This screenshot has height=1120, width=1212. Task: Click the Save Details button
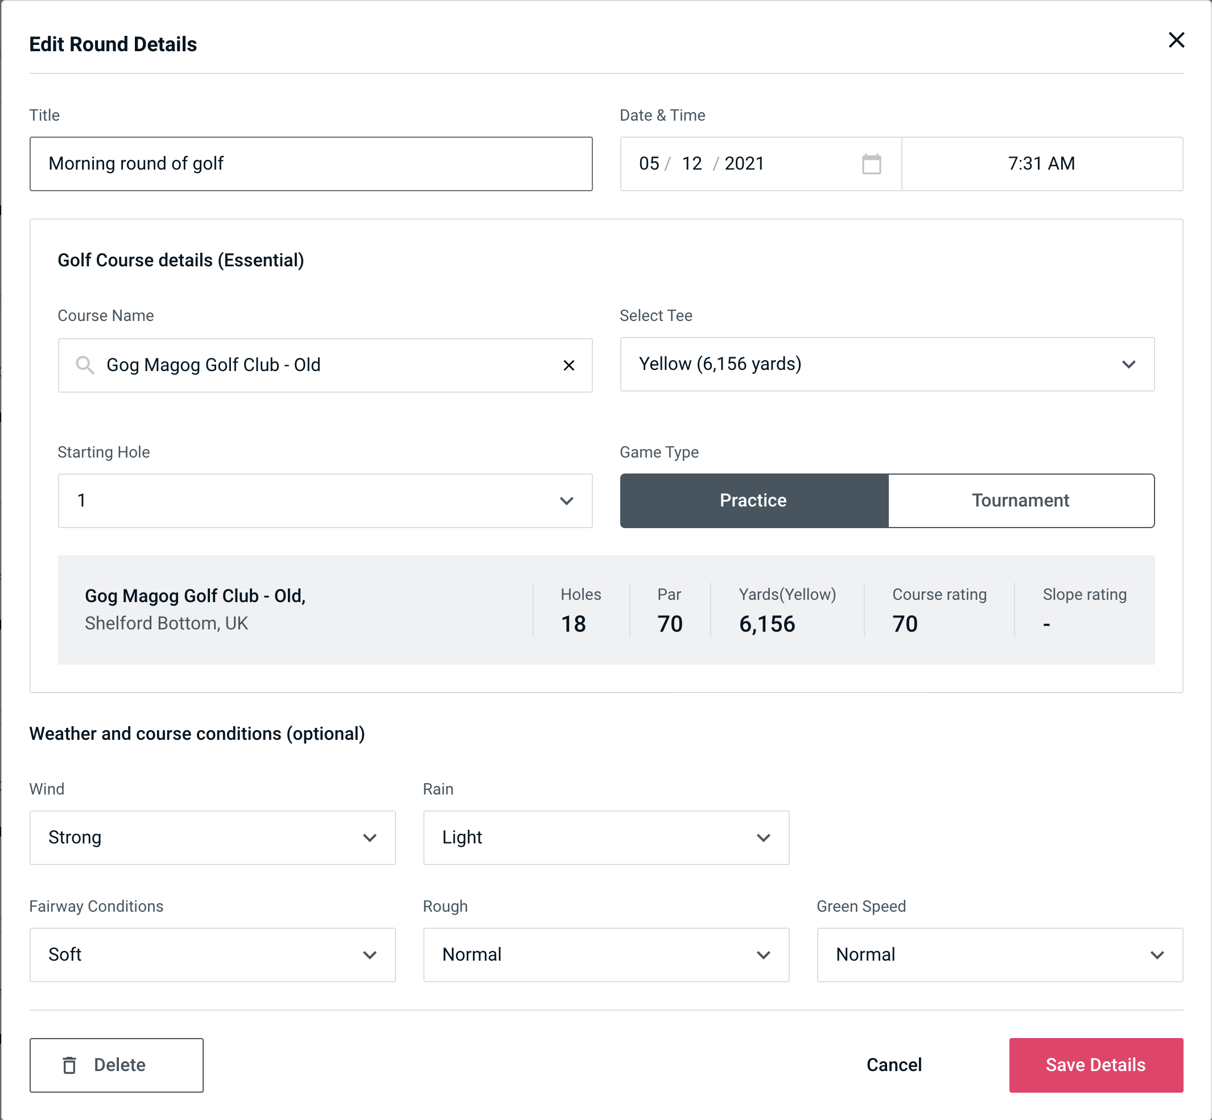click(x=1095, y=1065)
